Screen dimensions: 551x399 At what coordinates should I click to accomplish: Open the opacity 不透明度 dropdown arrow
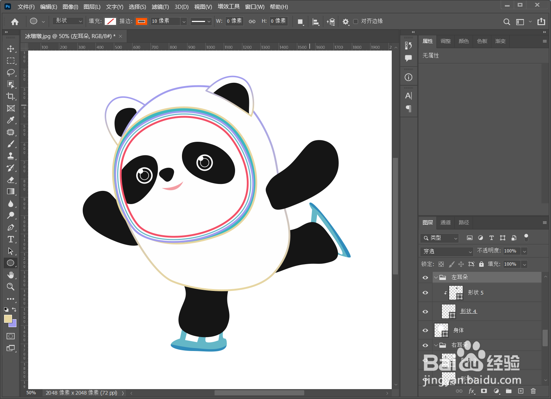pos(524,251)
